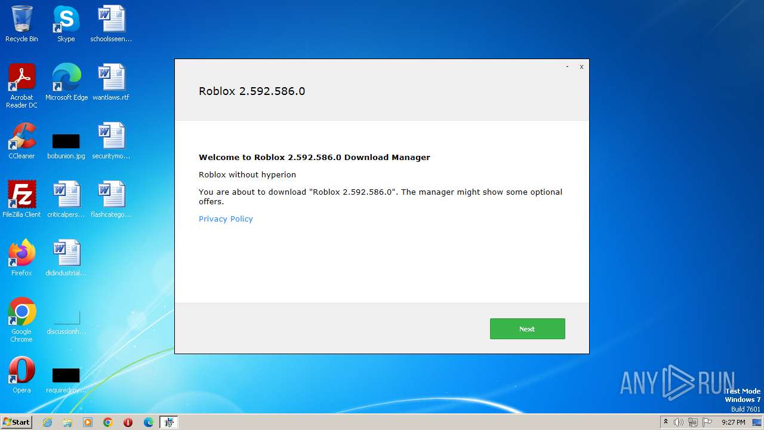Select the Recycle Bin desktop icon
This screenshot has width=764, height=430.
pos(21,24)
